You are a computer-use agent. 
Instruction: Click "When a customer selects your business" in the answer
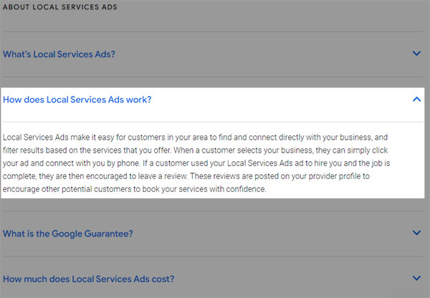[x=243, y=150]
